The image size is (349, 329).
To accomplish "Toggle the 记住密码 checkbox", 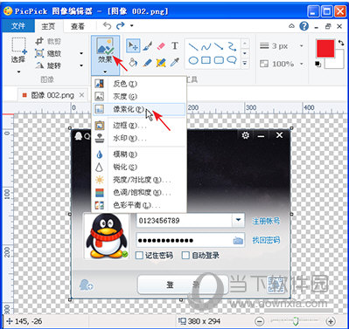I will [x=139, y=256].
